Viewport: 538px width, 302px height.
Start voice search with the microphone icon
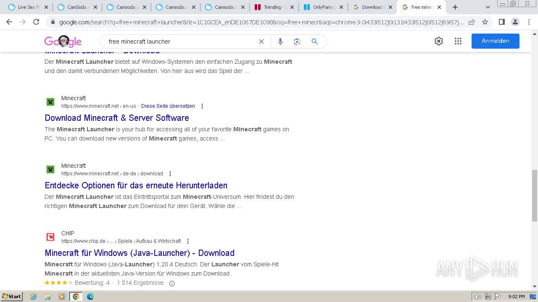coord(280,42)
